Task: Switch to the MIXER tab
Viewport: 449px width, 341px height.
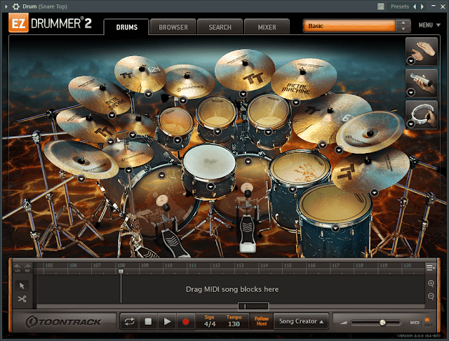Action: pos(267,27)
